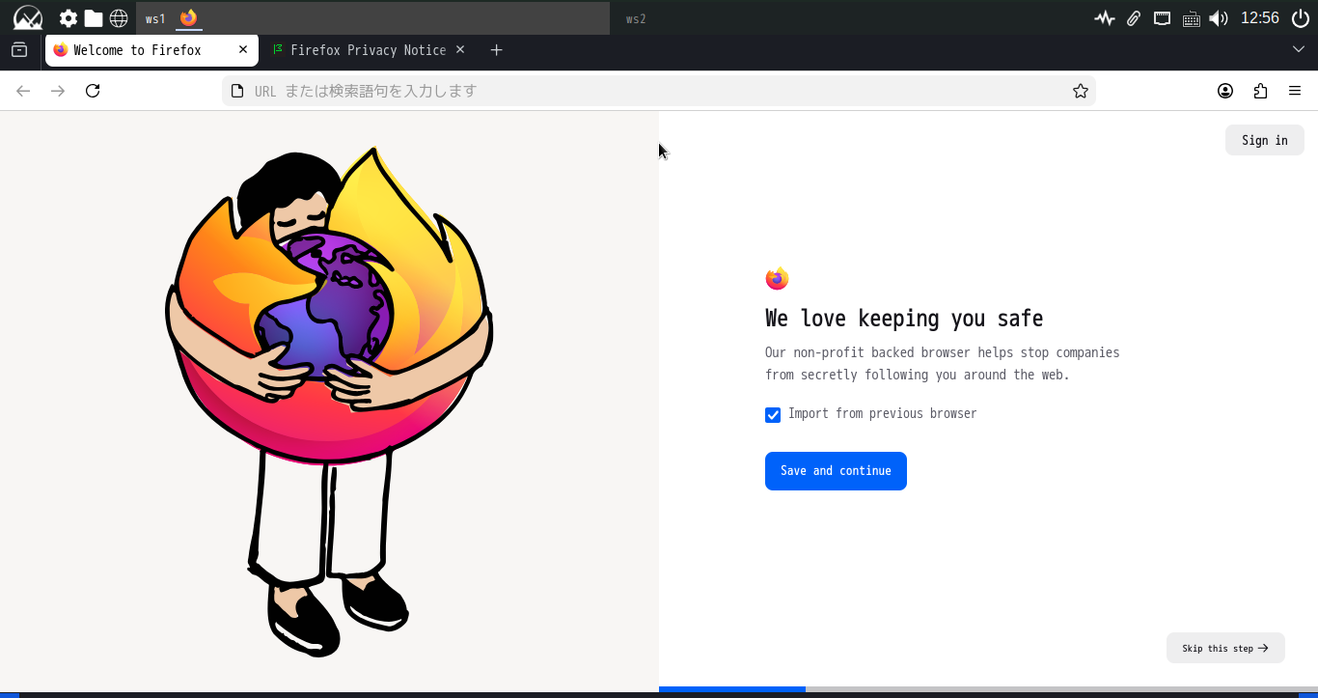Focus the URL address bar
Screen dimensions: 1318x698
click(x=659, y=91)
